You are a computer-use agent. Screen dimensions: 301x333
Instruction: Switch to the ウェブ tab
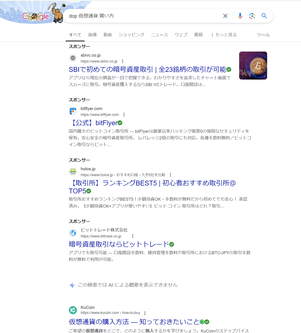(181, 35)
